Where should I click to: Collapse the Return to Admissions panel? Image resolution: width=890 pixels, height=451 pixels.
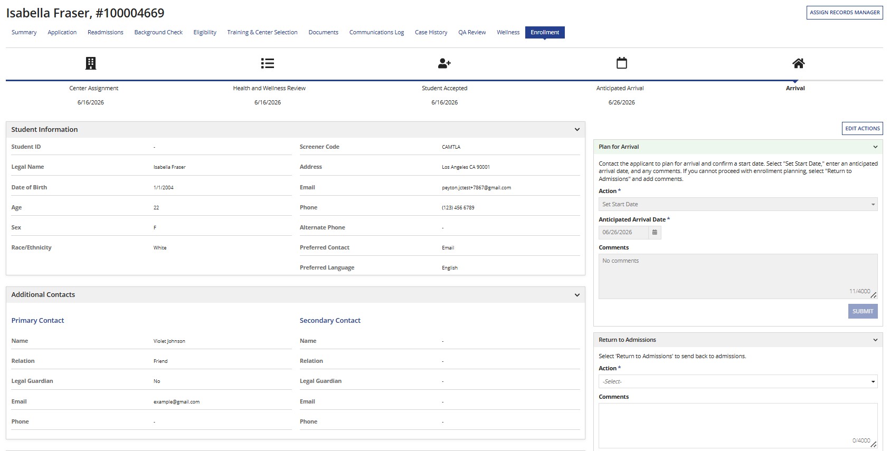(x=875, y=340)
